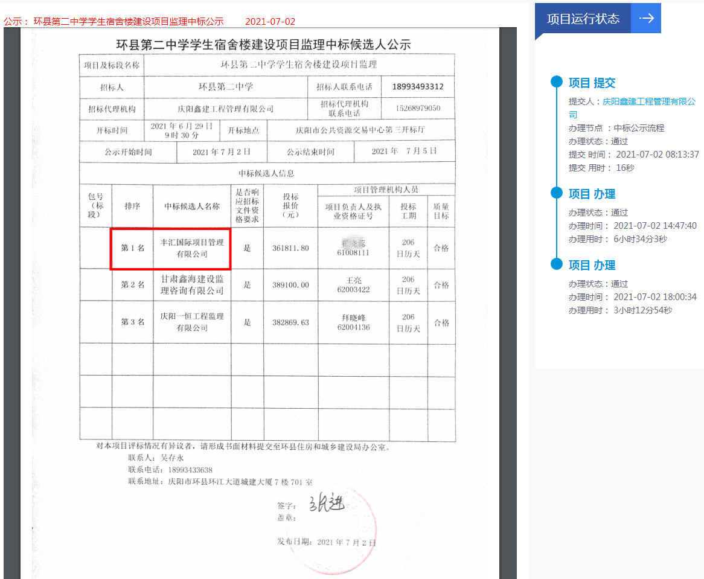
Task: Click 拜晓峰 62004136 manager cell
Action: (353, 322)
